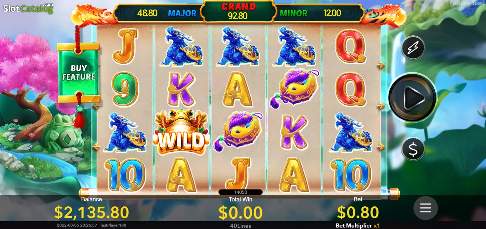Open the hamburger menu button
The height and width of the screenshot is (229, 486).
pos(426,208)
